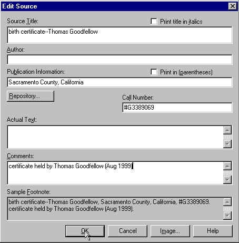Enable the Print title in italics checkbox
The width and height of the screenshot is (239, 243).
tap(154, 22)
